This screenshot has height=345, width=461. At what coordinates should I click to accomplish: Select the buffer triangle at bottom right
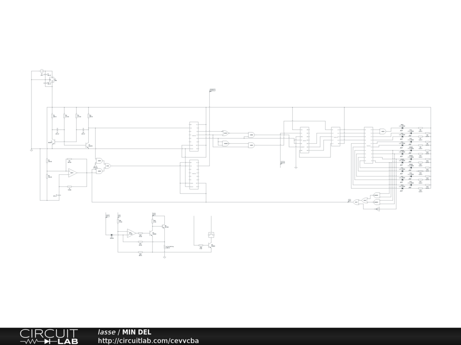(x=378, y=209)
